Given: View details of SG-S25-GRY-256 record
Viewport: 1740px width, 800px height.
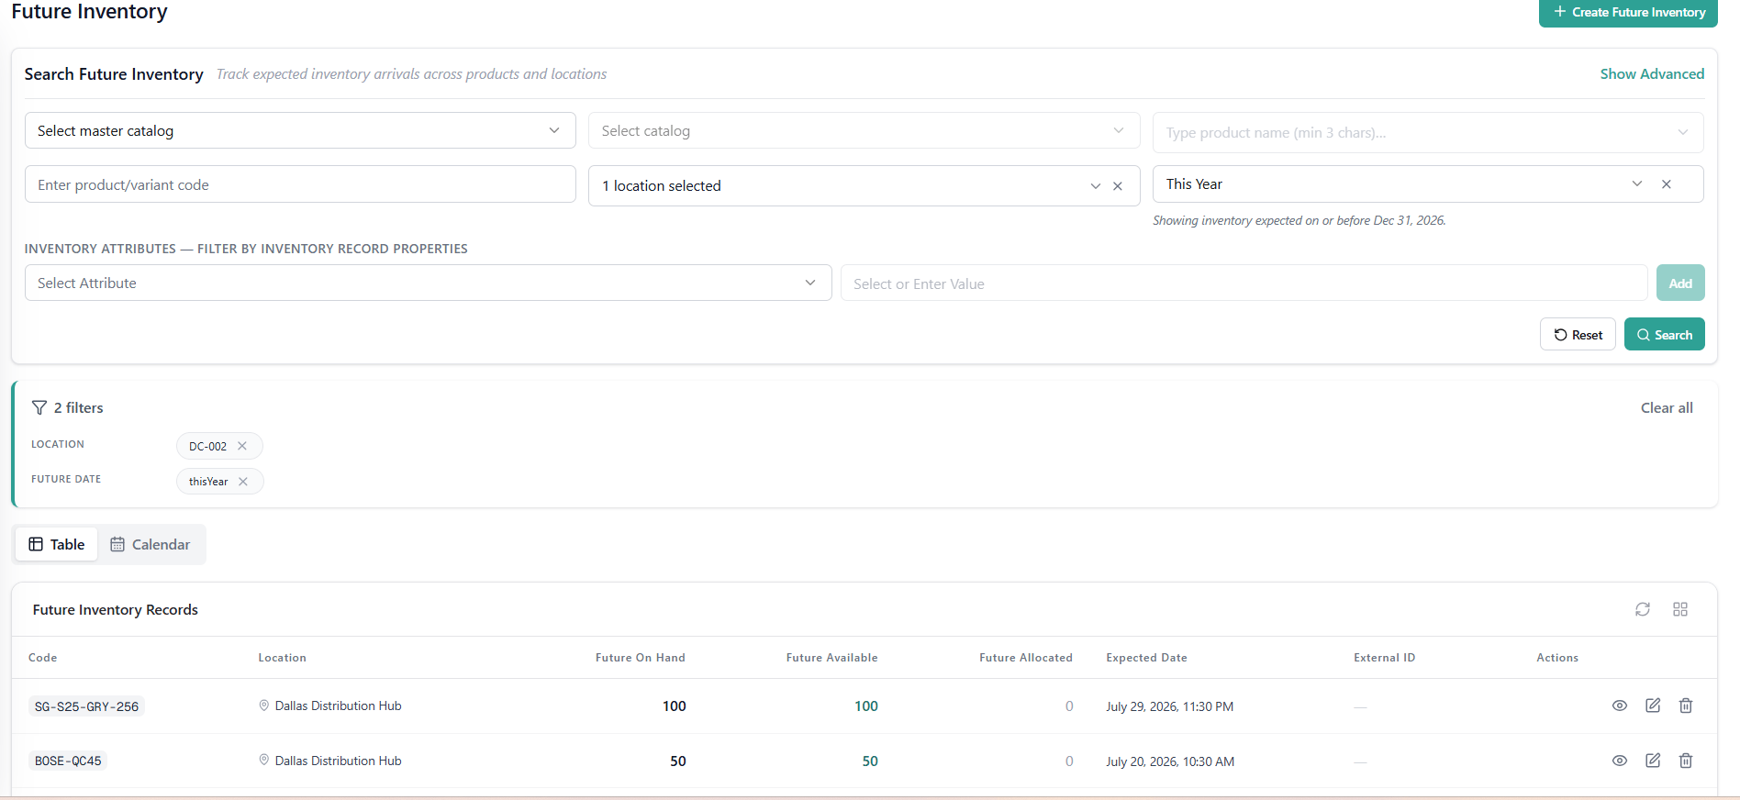Looking at the screenshot, I should tap(1620, 706).
